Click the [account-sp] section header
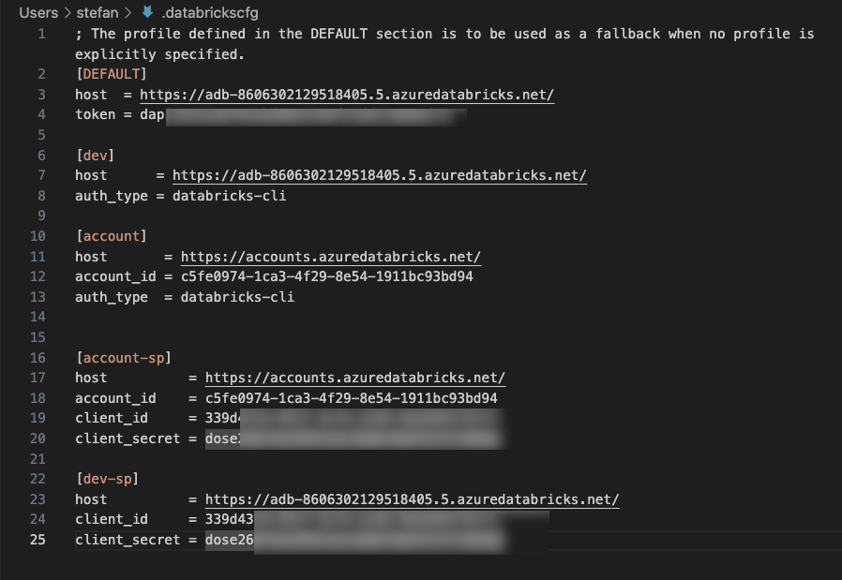 tap(124, 357)
